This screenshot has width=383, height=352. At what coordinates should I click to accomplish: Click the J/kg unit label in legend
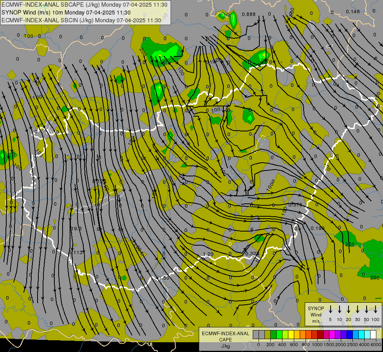click(x=225, y=346)
